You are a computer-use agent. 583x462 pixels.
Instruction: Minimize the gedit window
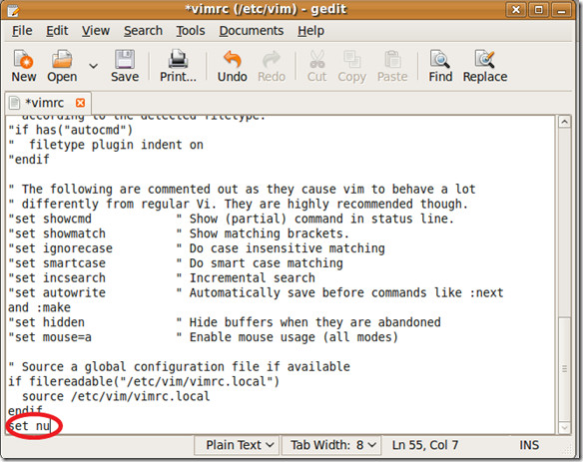point(561,10)
